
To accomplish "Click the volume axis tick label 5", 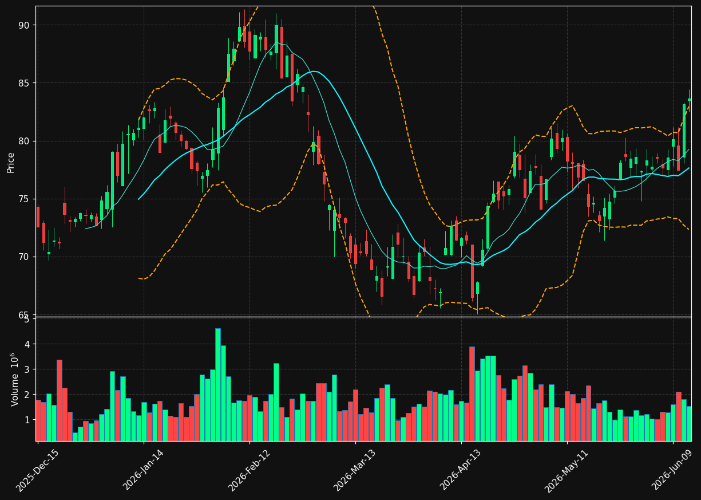I will pyautogui.click(x=26, y=319).
